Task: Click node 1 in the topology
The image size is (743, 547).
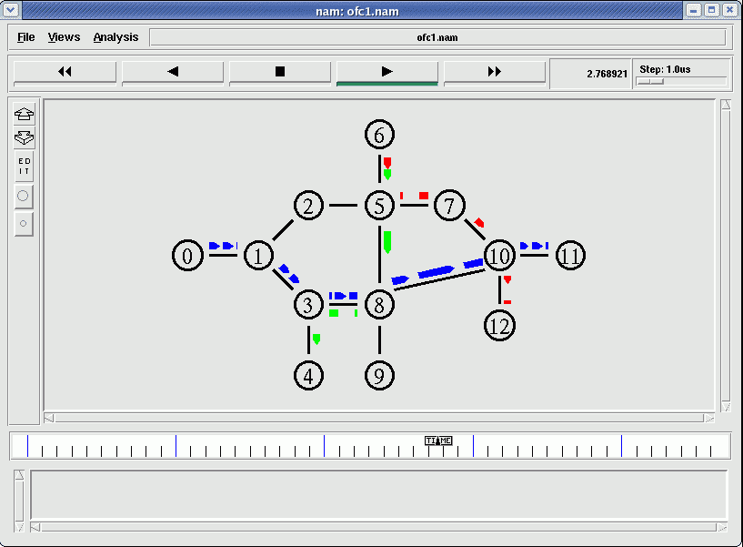Action: (258, 255)
